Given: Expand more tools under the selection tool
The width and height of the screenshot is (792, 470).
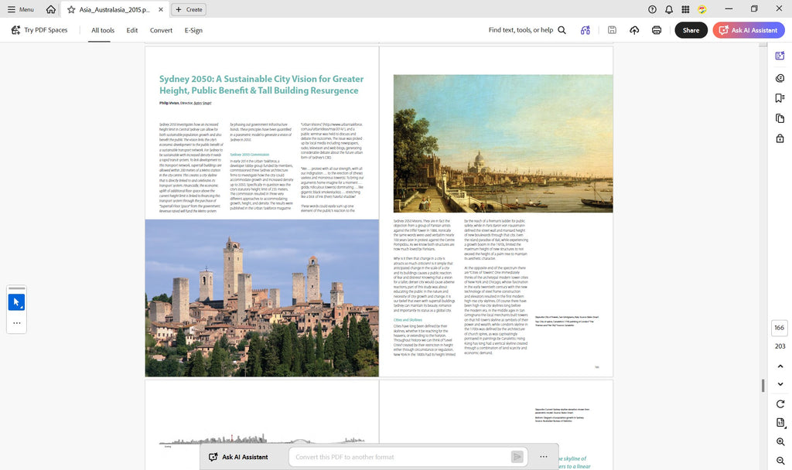Looking at the screenshot, I should [x=17, y=323].
